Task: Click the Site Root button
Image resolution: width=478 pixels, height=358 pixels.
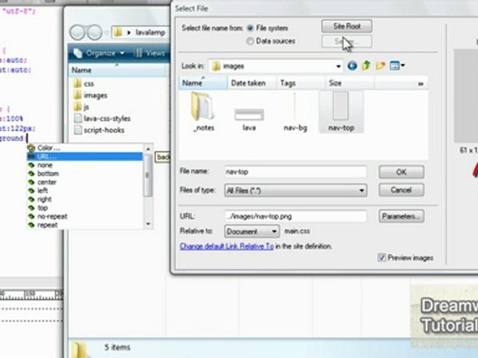Action: (347, 26)
